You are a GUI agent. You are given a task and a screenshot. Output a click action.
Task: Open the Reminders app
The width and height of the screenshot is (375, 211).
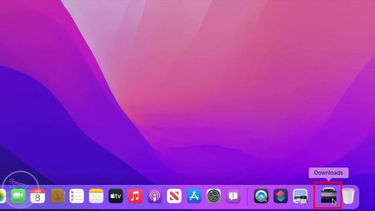(x=77, y=196)
